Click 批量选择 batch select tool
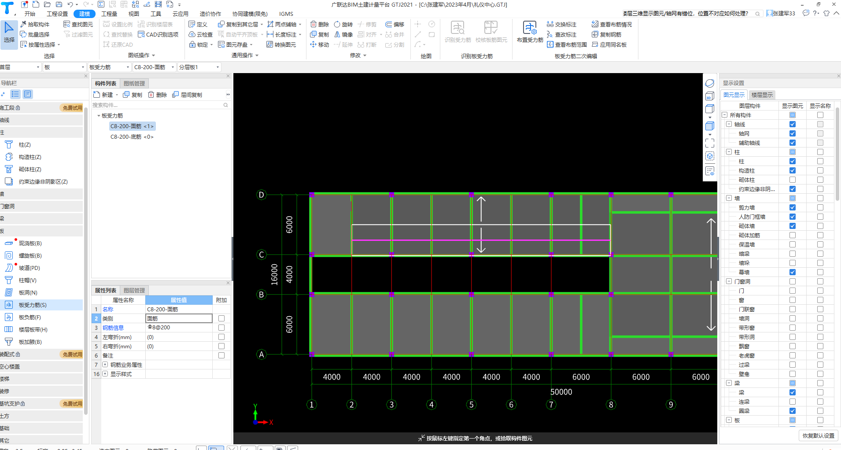Image resolution: width=841 pixels, height=450 pixels. click(35, 34)
